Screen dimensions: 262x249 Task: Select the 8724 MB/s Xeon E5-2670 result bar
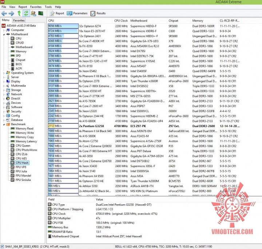[63, 31]
